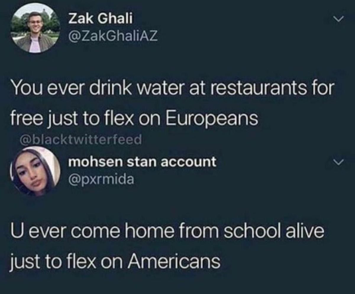
Task: Click the mohsen stan account display name
Action: (x=142, y=162)
